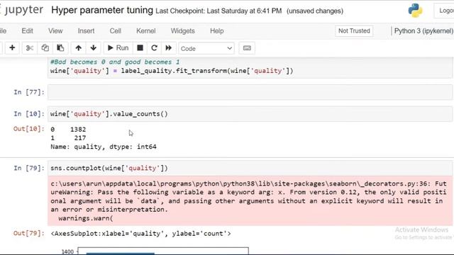Open the View menu

point(55,31)
